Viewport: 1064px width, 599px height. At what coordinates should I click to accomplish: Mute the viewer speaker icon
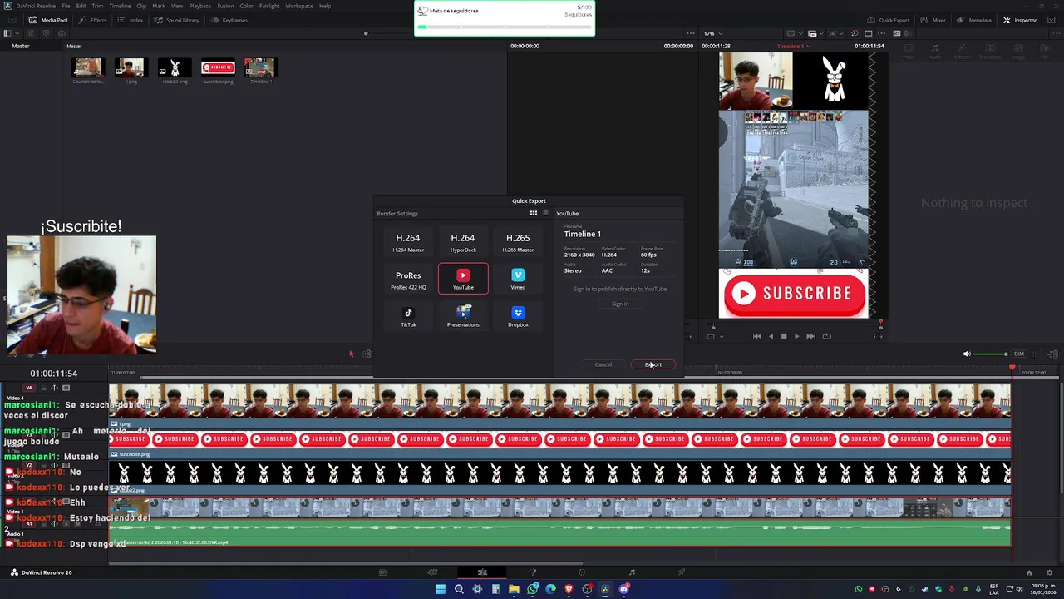(x=967, y=354)
